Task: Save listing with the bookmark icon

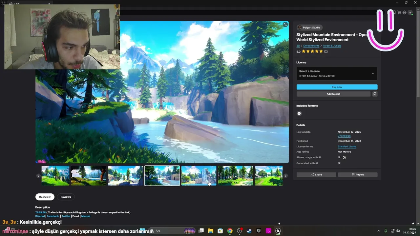Action: tap(375, 94)
